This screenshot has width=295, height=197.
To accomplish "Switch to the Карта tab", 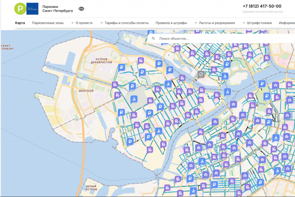I will pyautogui.click(x=20, y=23).
